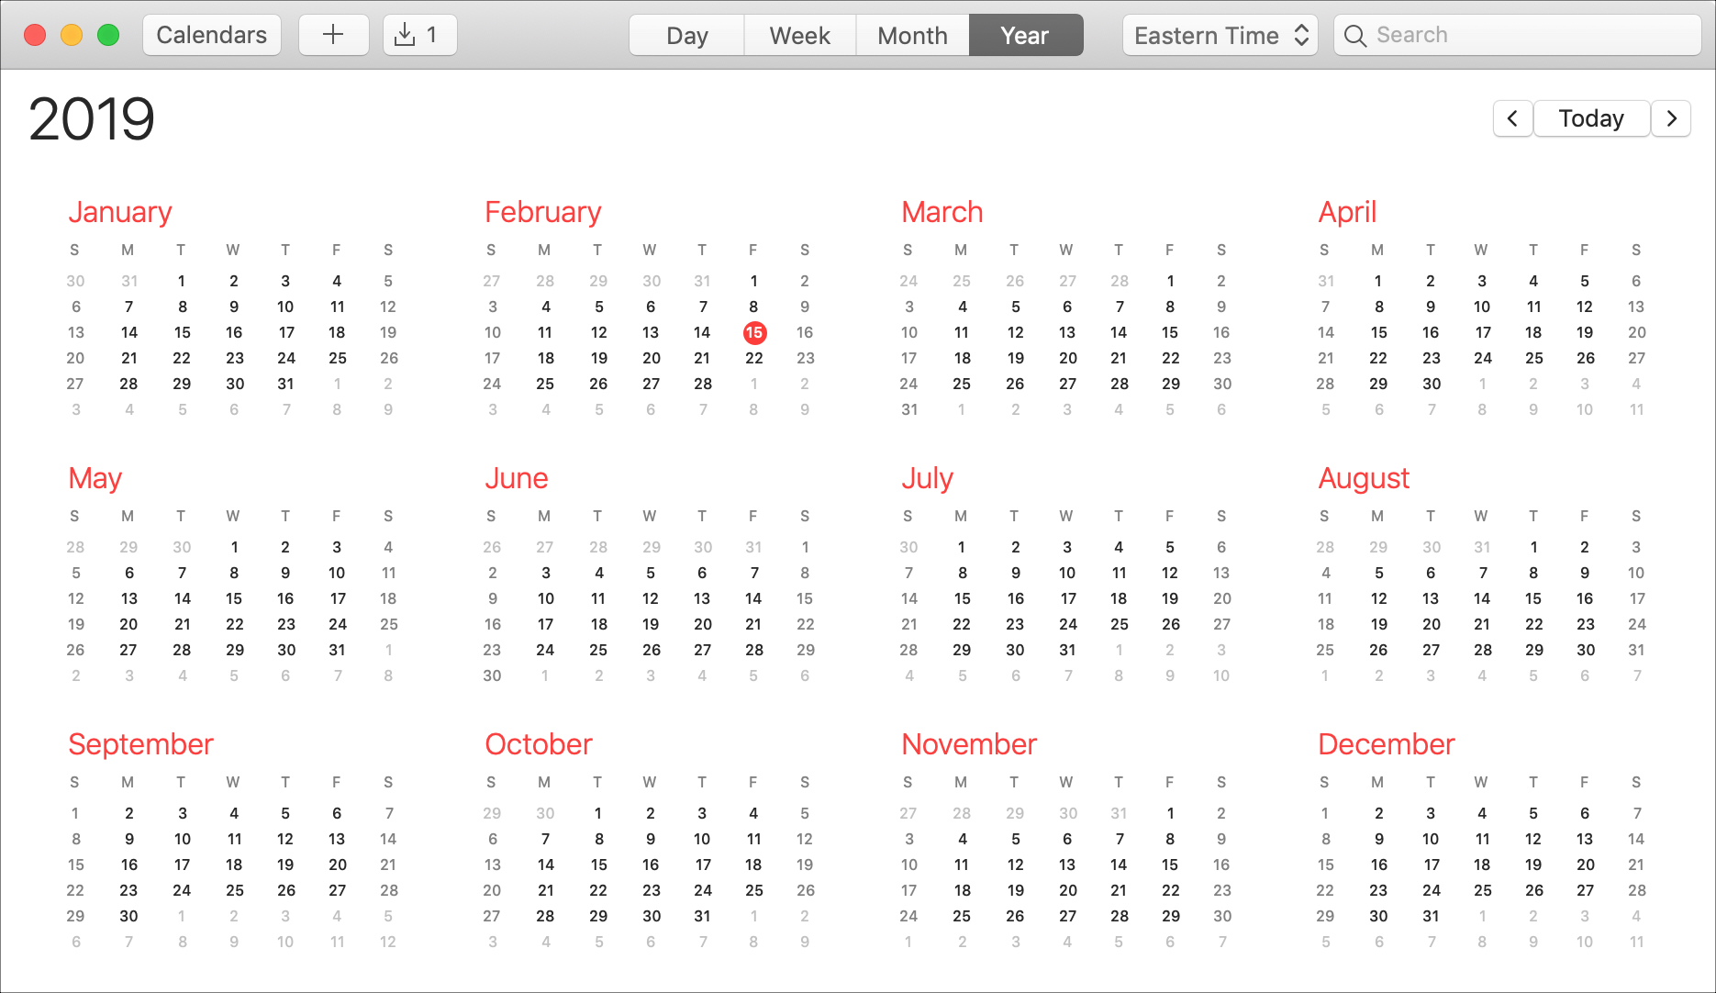The width and height of the screenshot is (1716, 993).
Task: Select November 28 in the November grid
Action: pyautogui.click(x=1120, y=916)
